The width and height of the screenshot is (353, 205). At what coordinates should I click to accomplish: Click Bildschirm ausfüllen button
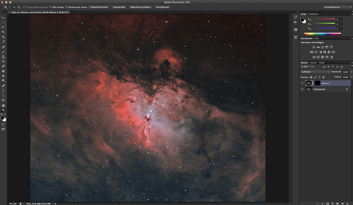pyautogui.click(x=140, y=7)
